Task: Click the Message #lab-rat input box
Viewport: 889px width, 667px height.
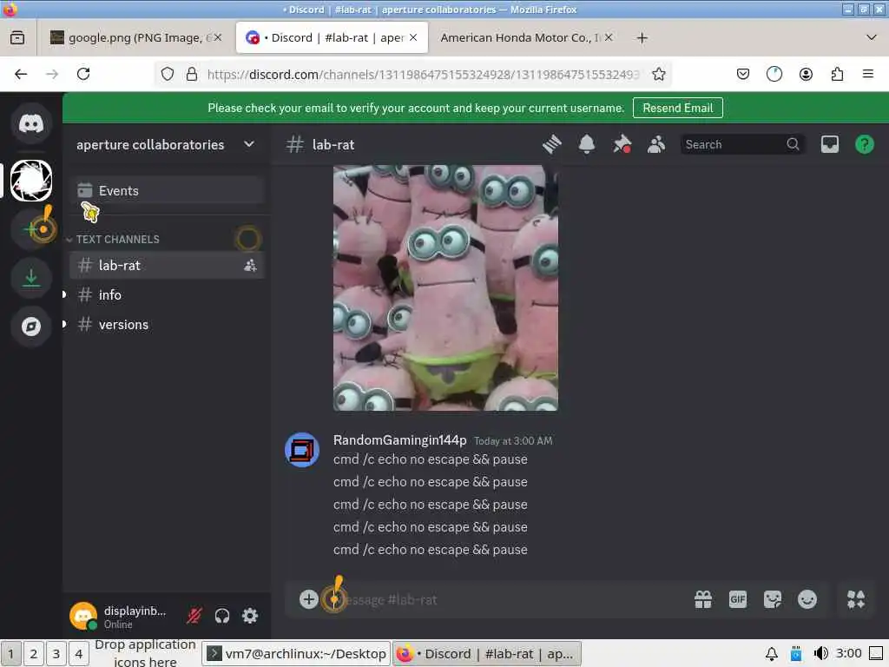Action: [x=504, y=599]
